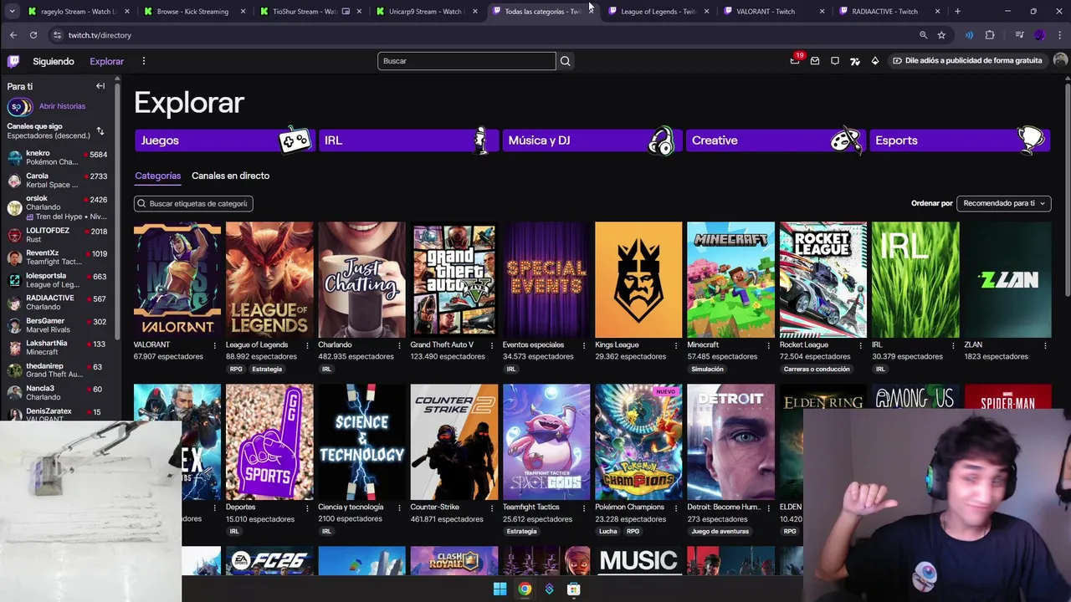The image size is (1071, 602).
Task: Switch to Browse - Kick Streaming tab
Action: [x=192, y=11]
